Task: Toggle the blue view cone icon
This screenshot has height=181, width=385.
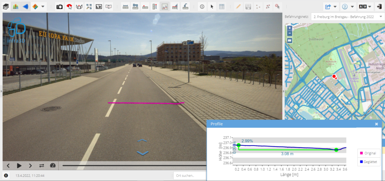Action: click(x=25, y=7)
